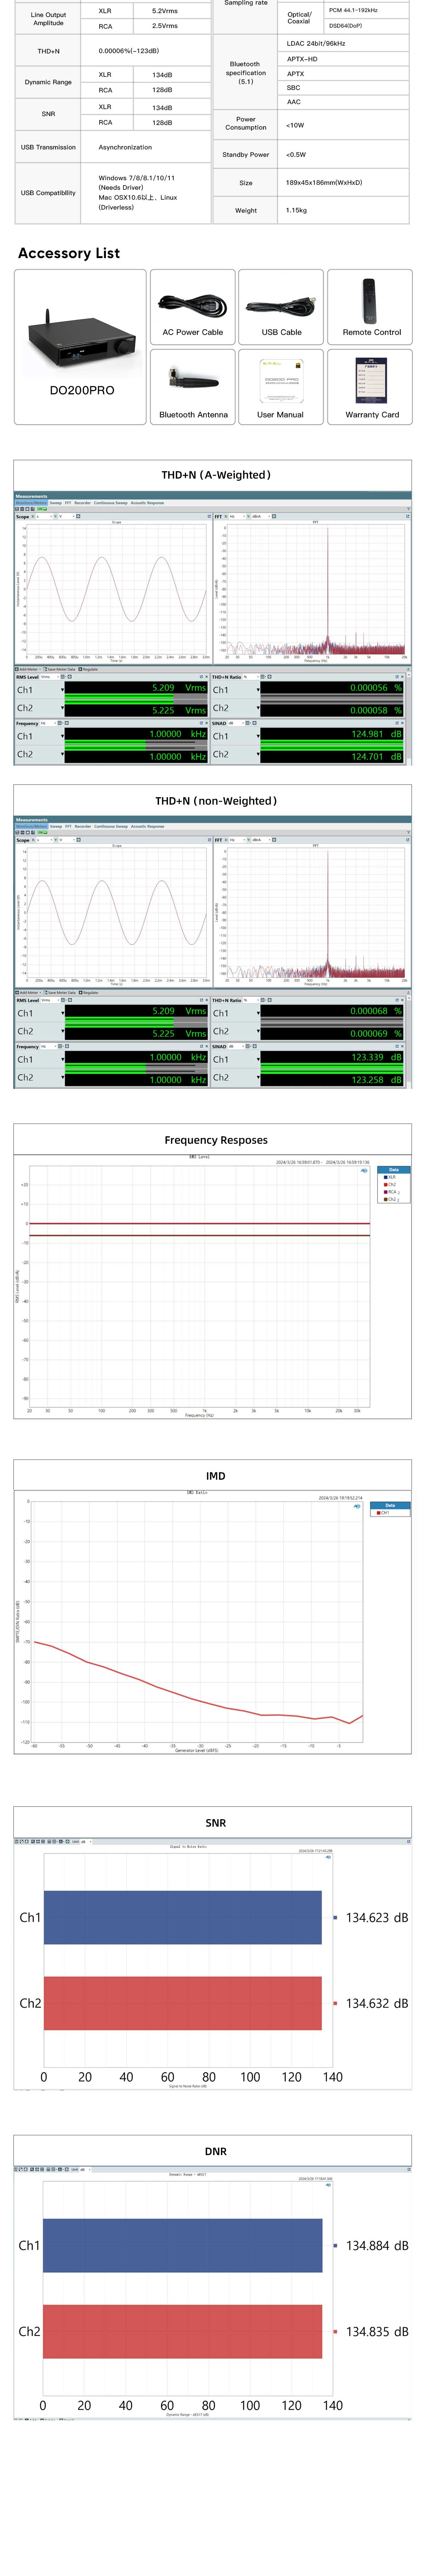Switch to FFT tab in A-Weighted panel
The width and height of the screenshot is (425, 2576).
(x=68, y=503)
